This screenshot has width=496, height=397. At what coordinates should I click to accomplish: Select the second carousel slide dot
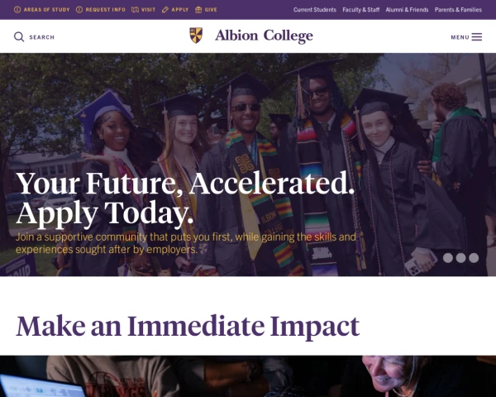click(461, 258)
